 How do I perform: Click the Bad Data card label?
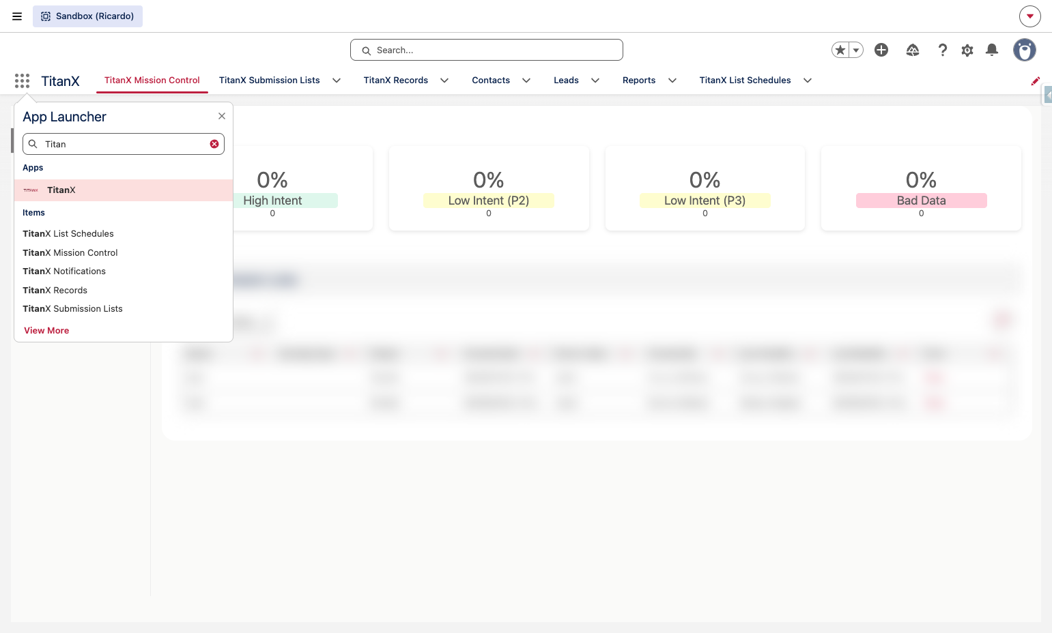coord(922,201)
